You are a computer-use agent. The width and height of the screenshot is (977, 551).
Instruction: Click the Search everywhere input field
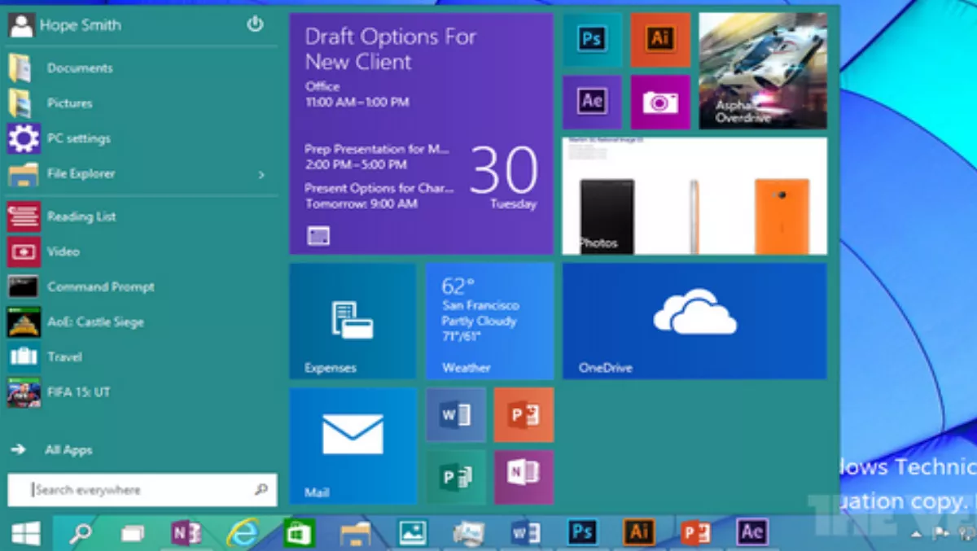(142, 490)
